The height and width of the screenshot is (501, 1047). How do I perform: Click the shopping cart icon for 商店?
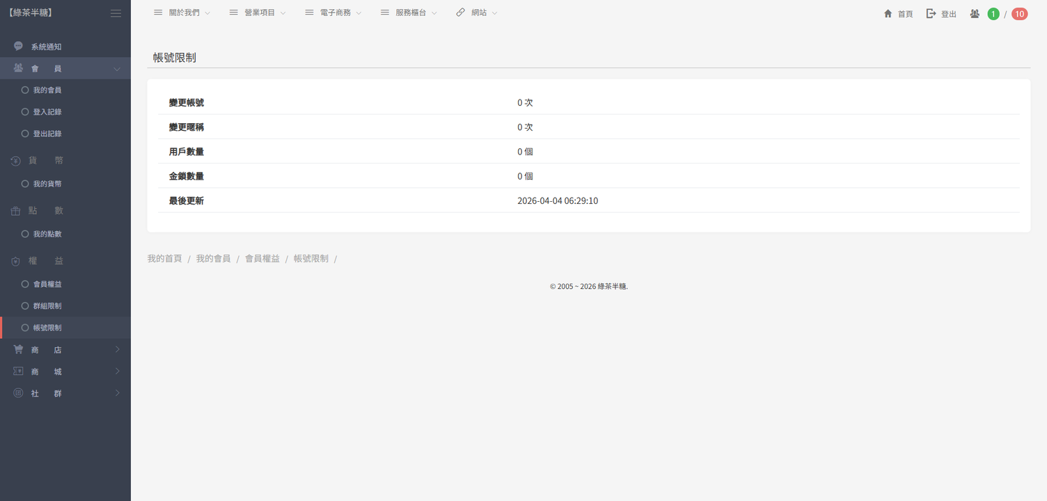(x=18, y=349)
